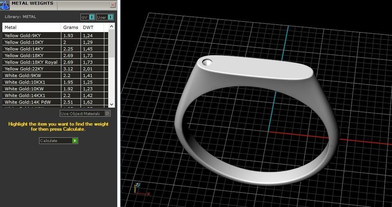Click the 3.12 grams value for 22KY
Screen dimensions: 392x207
[x=68, y=69]
